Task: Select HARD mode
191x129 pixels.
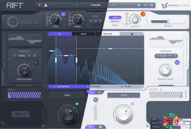Action: point(115,18)
